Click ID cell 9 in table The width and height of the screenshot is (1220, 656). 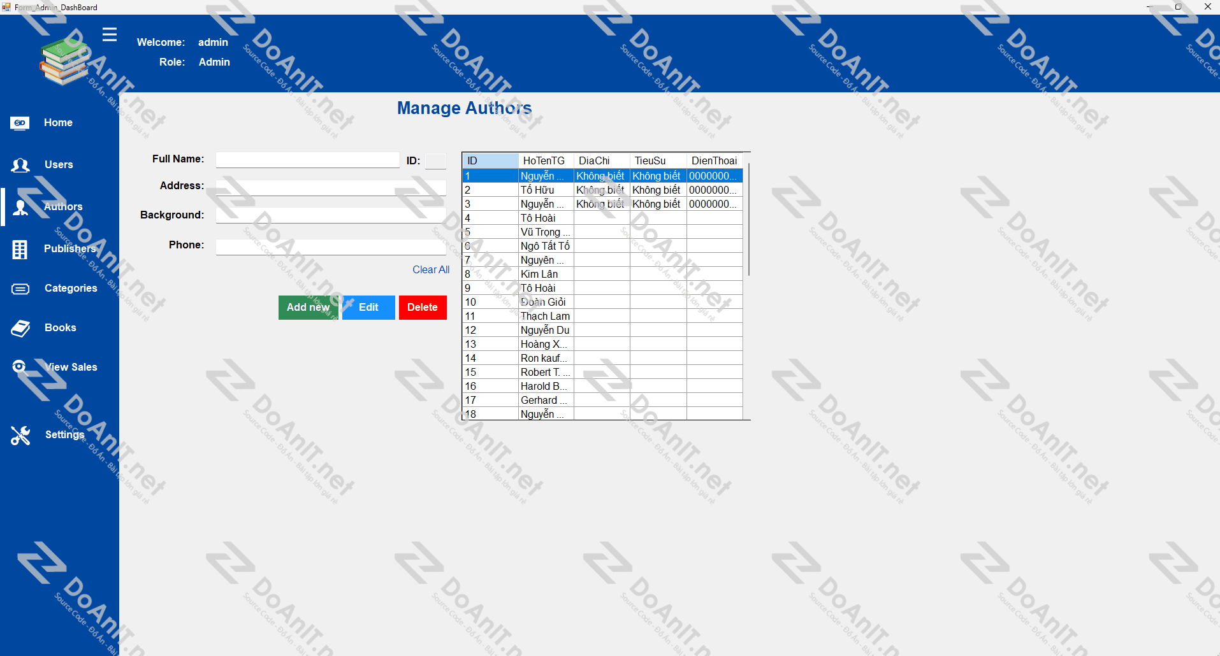point(490,288)
